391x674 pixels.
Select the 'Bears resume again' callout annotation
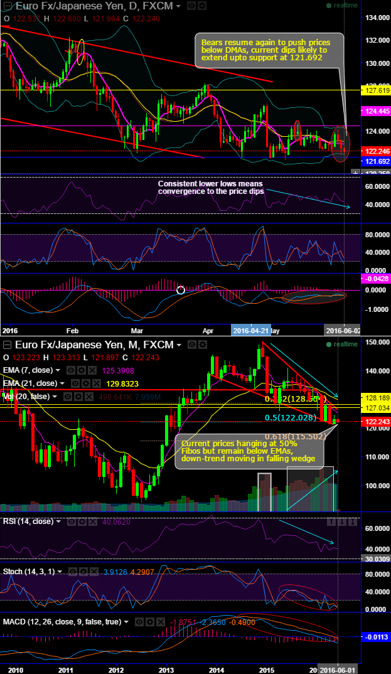pos(269,50)
